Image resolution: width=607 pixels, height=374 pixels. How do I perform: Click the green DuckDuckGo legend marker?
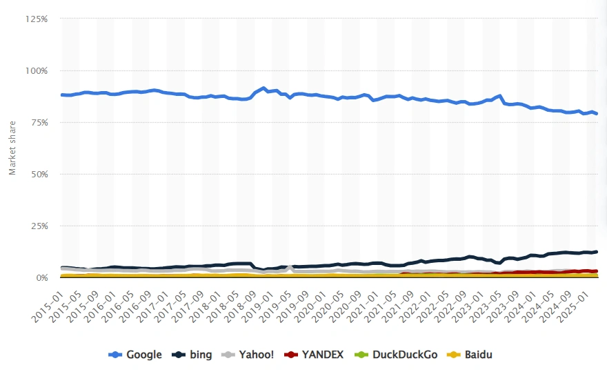point(360,355)
